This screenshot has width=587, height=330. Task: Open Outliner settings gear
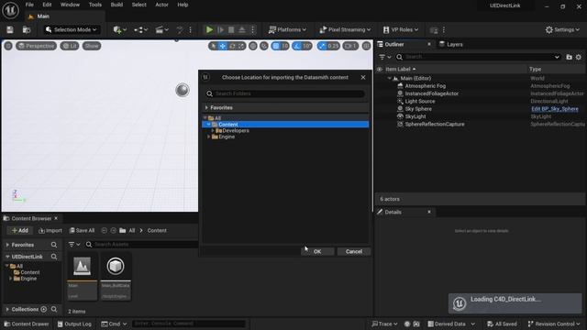tap(579, 57)
